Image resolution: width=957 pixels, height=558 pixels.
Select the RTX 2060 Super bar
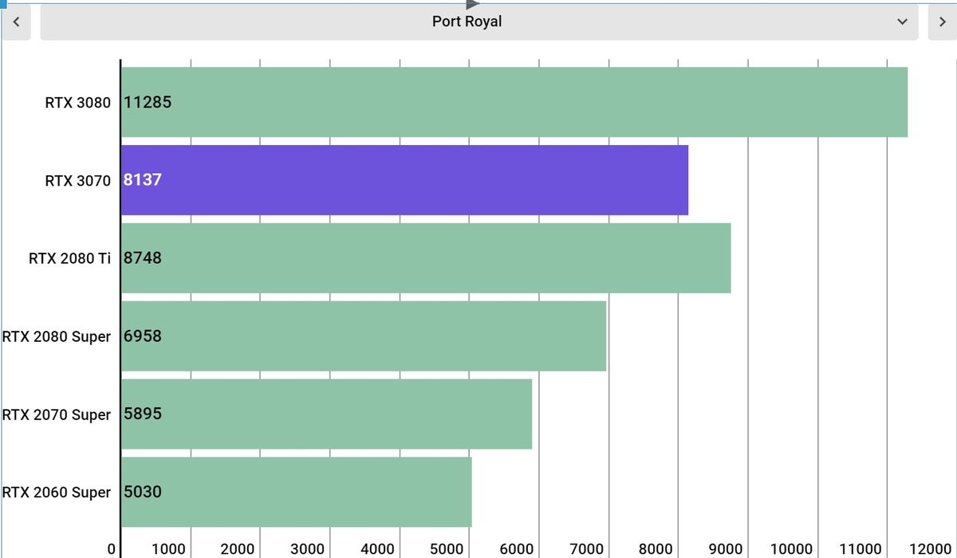(297, 492)
